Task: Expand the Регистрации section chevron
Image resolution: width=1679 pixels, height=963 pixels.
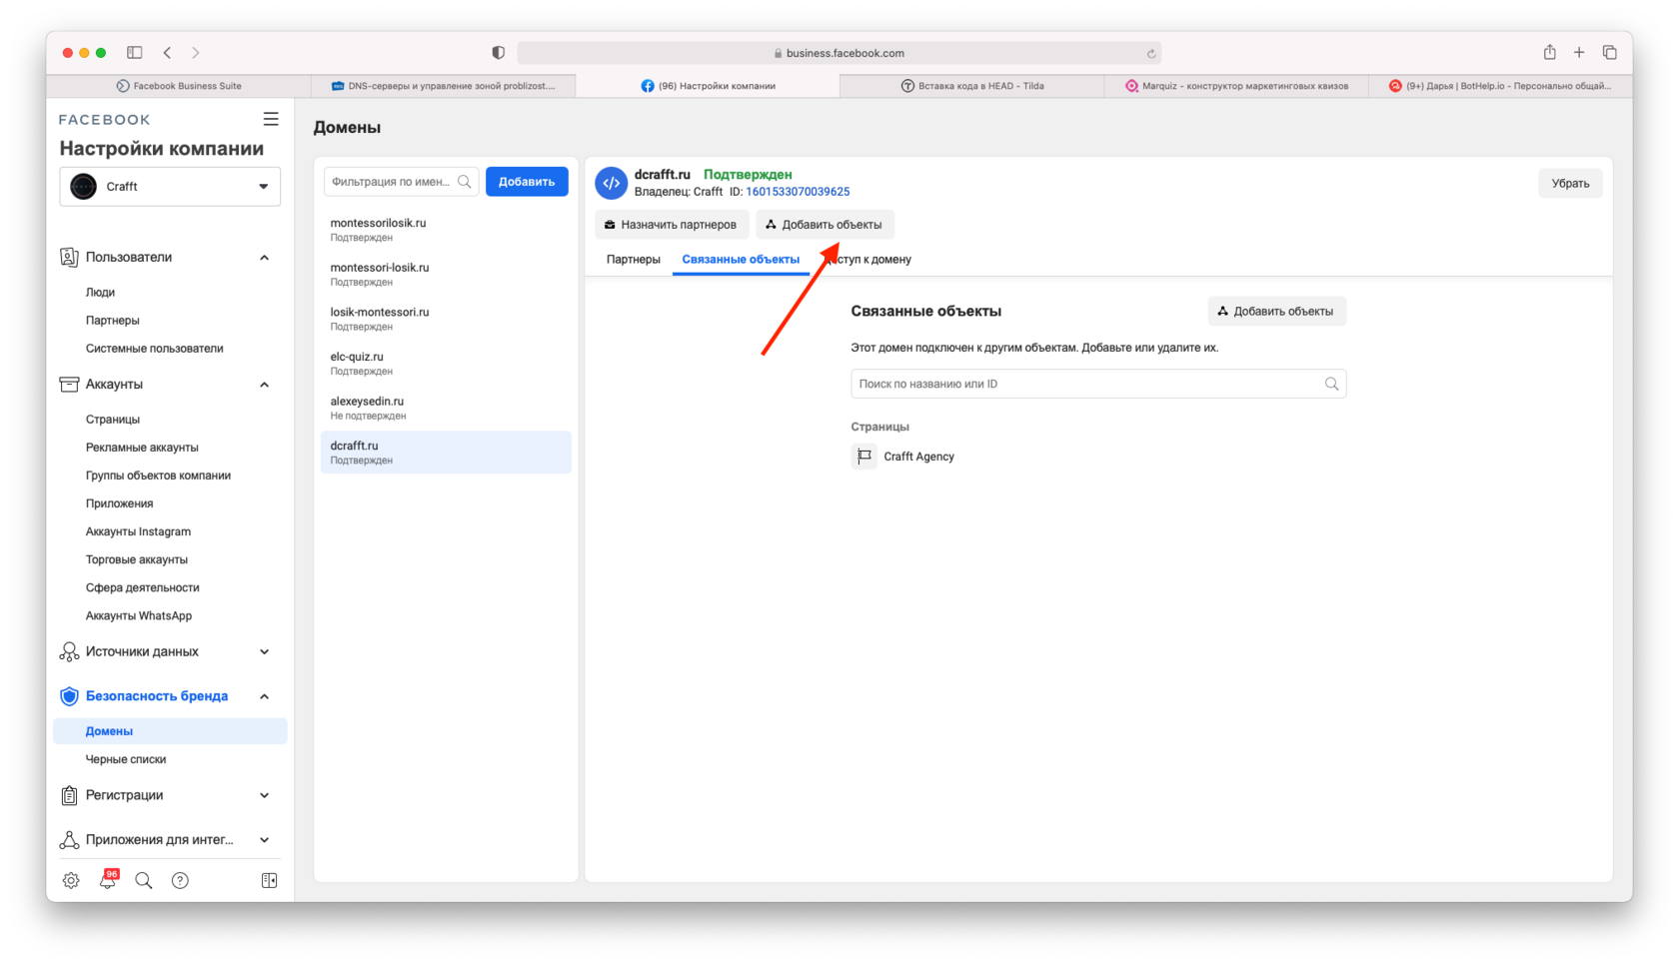Action: tap(265, 795)
